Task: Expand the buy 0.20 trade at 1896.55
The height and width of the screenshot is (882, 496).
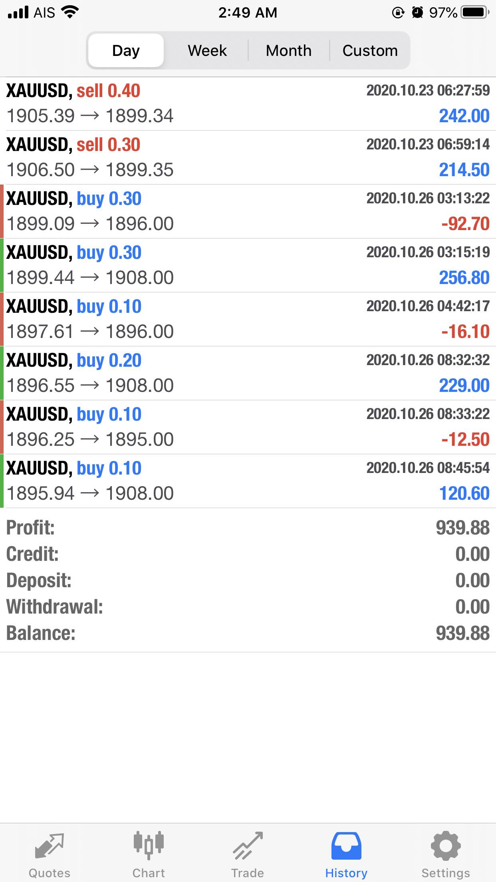Action: pyautogui.click(x=248, y=373)
